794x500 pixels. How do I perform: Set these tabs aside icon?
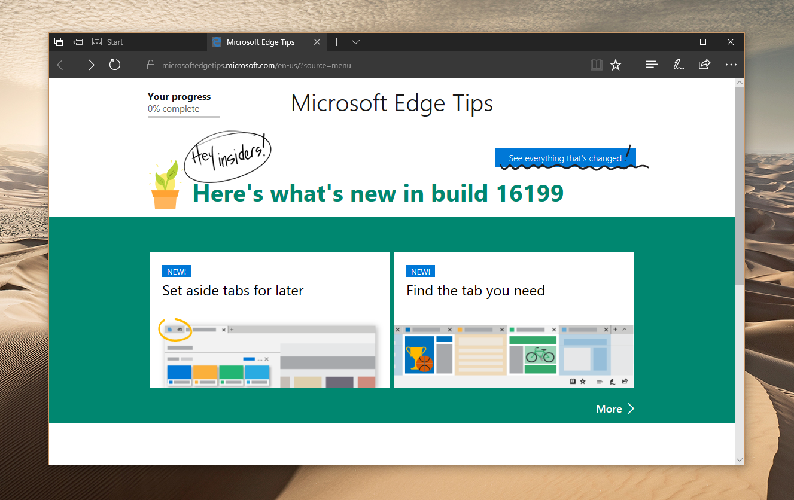[78, 42]
